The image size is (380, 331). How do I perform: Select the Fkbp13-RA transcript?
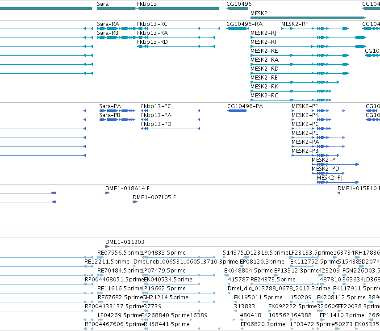pos(176,38)
